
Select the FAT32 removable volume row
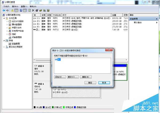(80, 30)
